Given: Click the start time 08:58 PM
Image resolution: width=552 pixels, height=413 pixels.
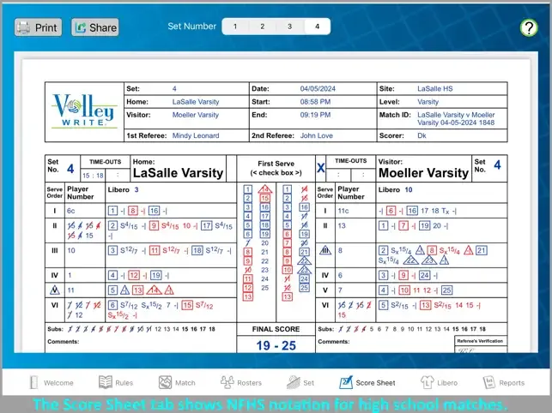Looking at the screenshot, I should point(315,102).
